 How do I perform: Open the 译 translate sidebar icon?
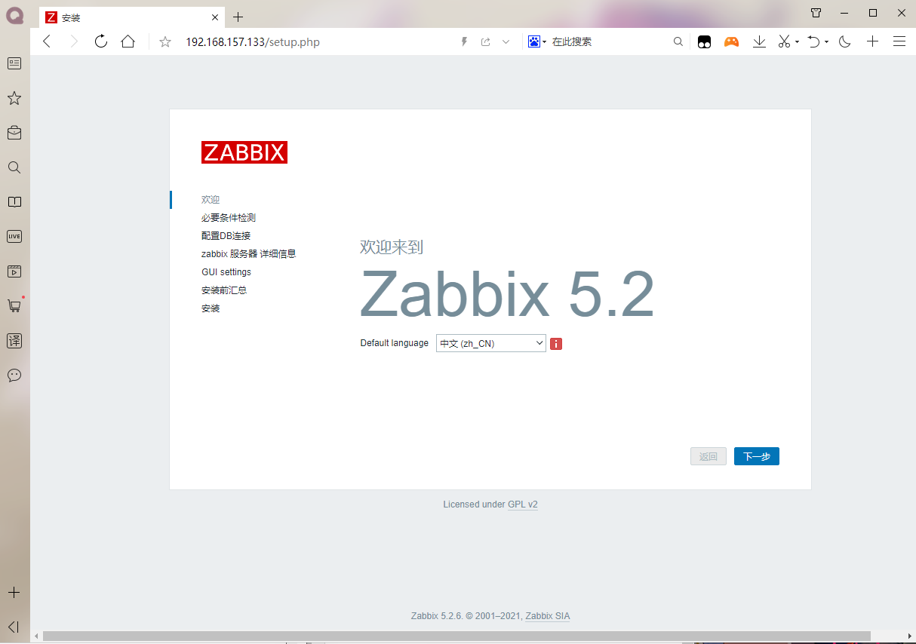coord(14,340)
